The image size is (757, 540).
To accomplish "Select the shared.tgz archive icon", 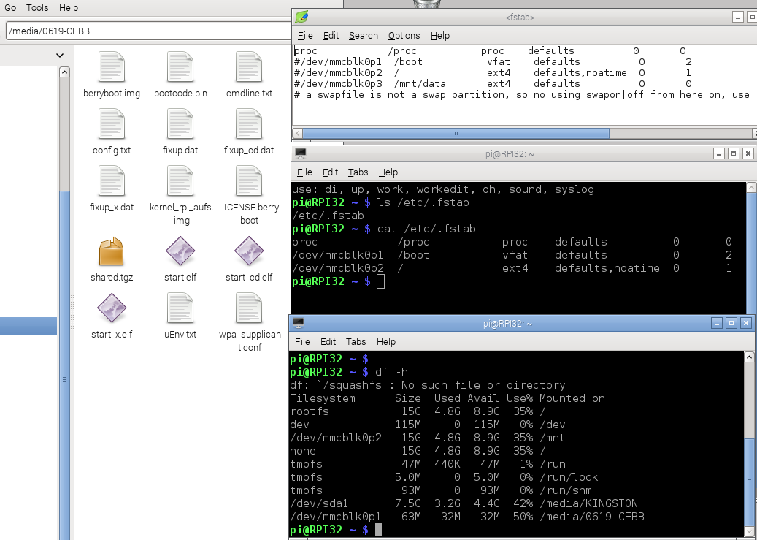I will point(111,253).
